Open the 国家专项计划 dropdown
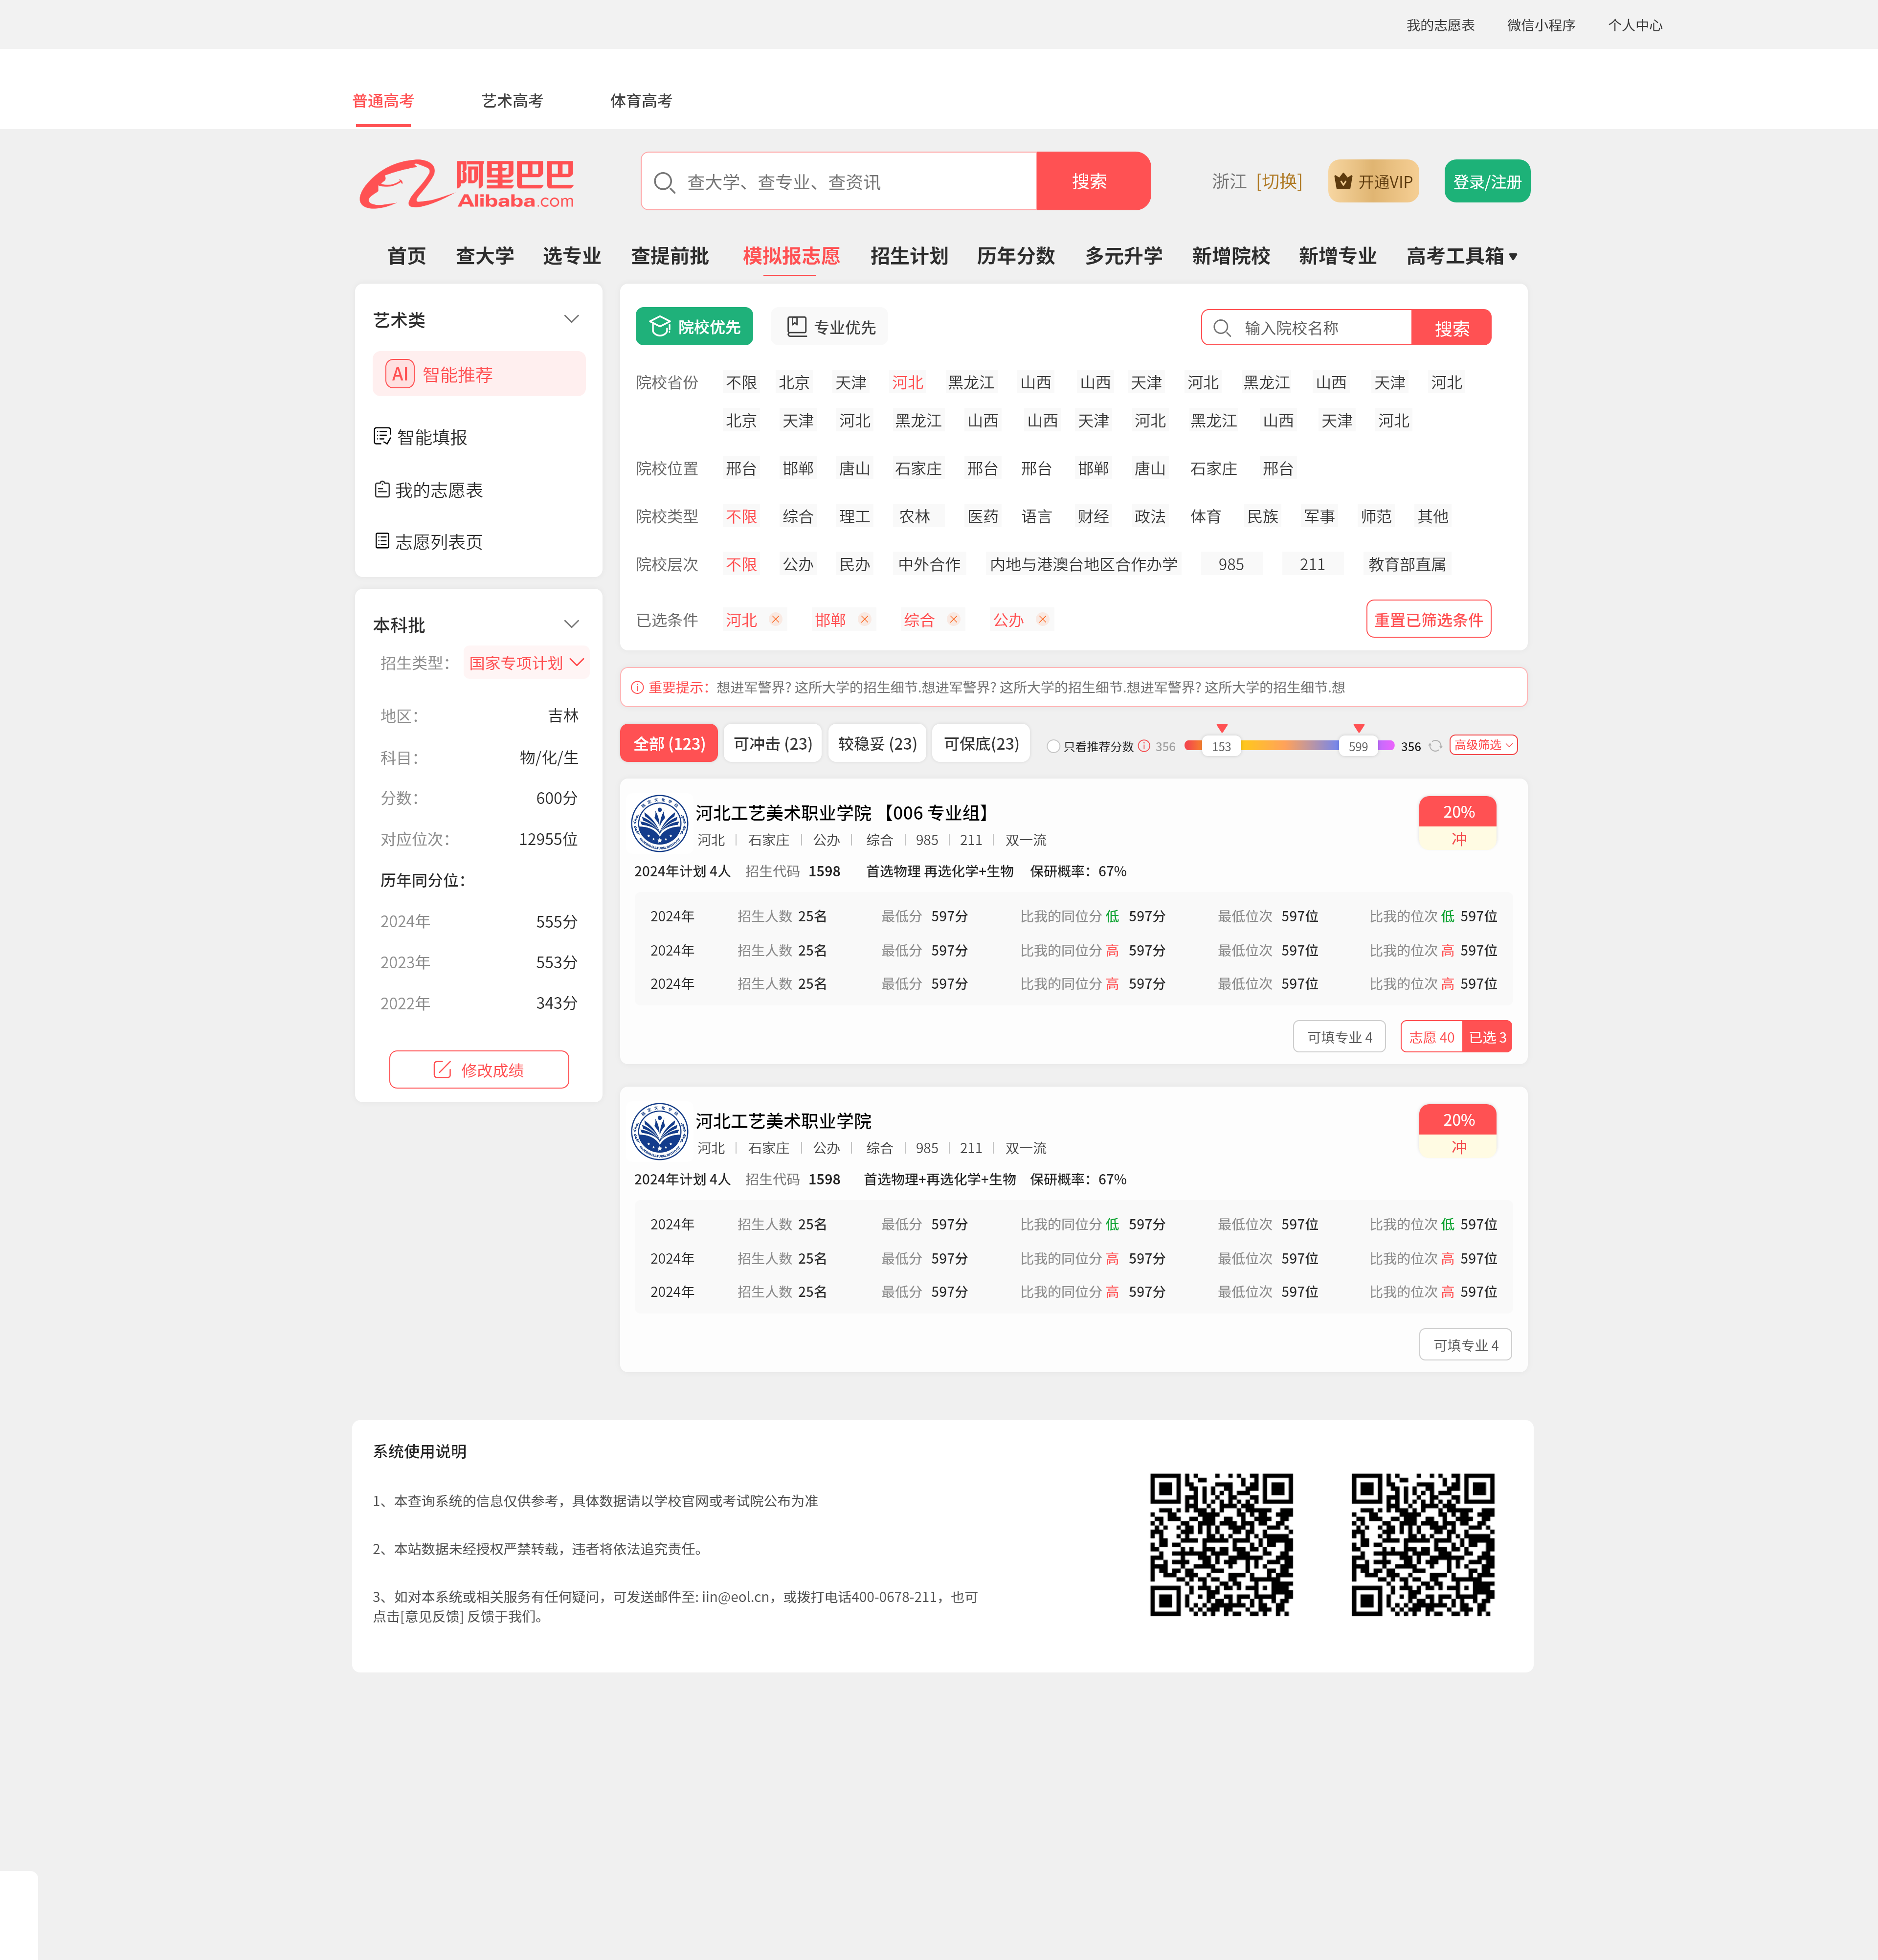 click(x=526, y=663)
